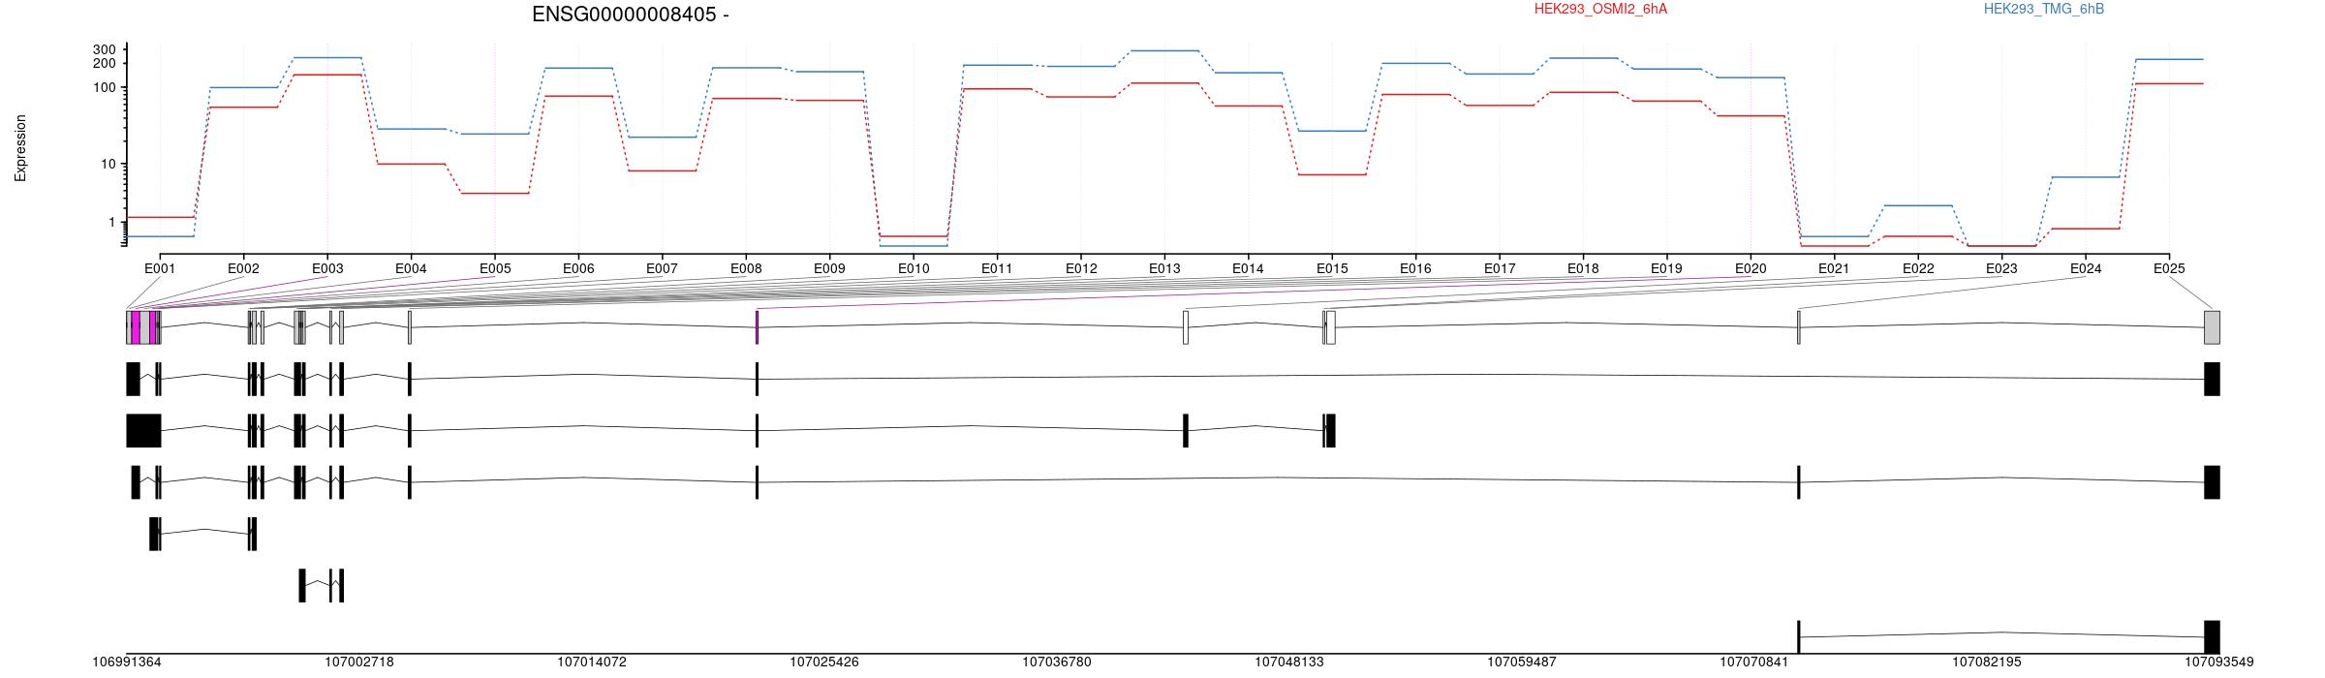Click exon label E016
Screen dimensions: 2325x678
pyautogui.click(x=1415, y=268)
